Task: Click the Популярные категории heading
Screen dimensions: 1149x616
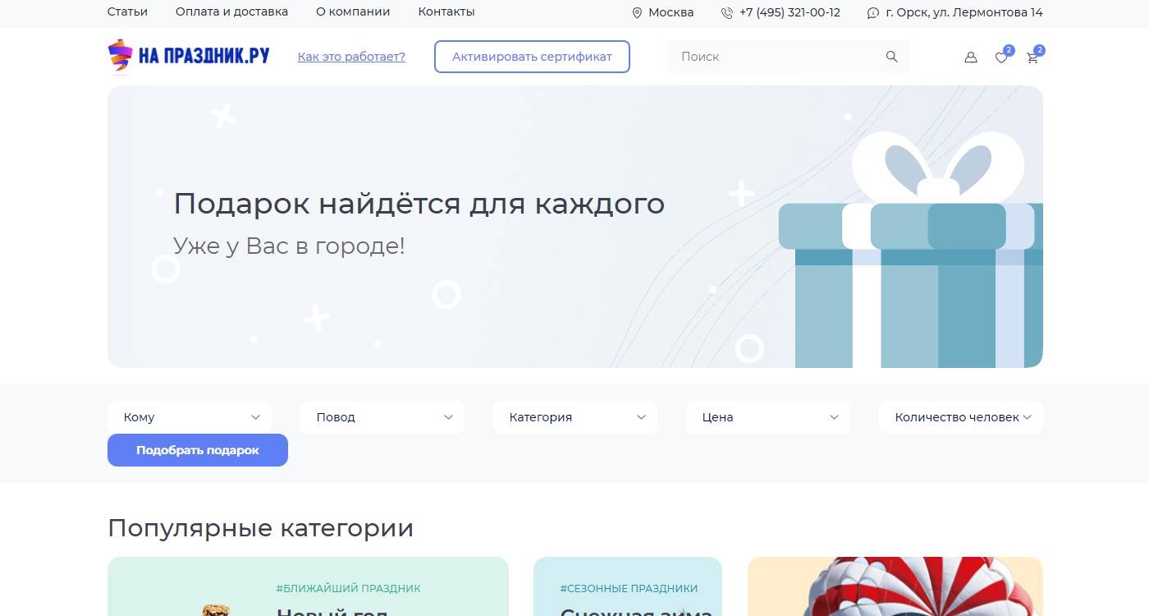Action: point(260,528)
